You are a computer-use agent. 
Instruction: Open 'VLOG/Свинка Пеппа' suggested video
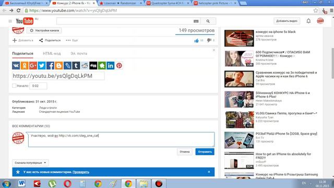(286, 113)
